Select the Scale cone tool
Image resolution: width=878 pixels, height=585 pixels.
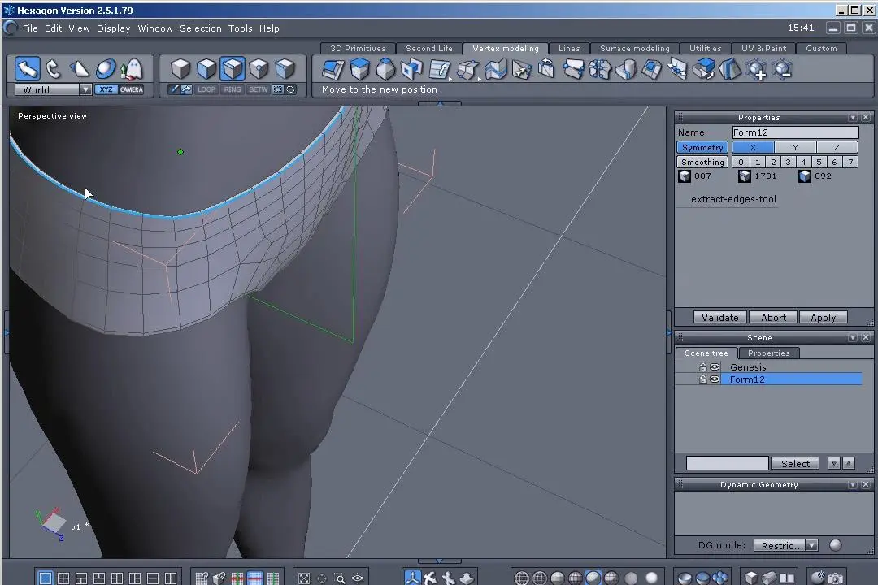tap(79, 69)
